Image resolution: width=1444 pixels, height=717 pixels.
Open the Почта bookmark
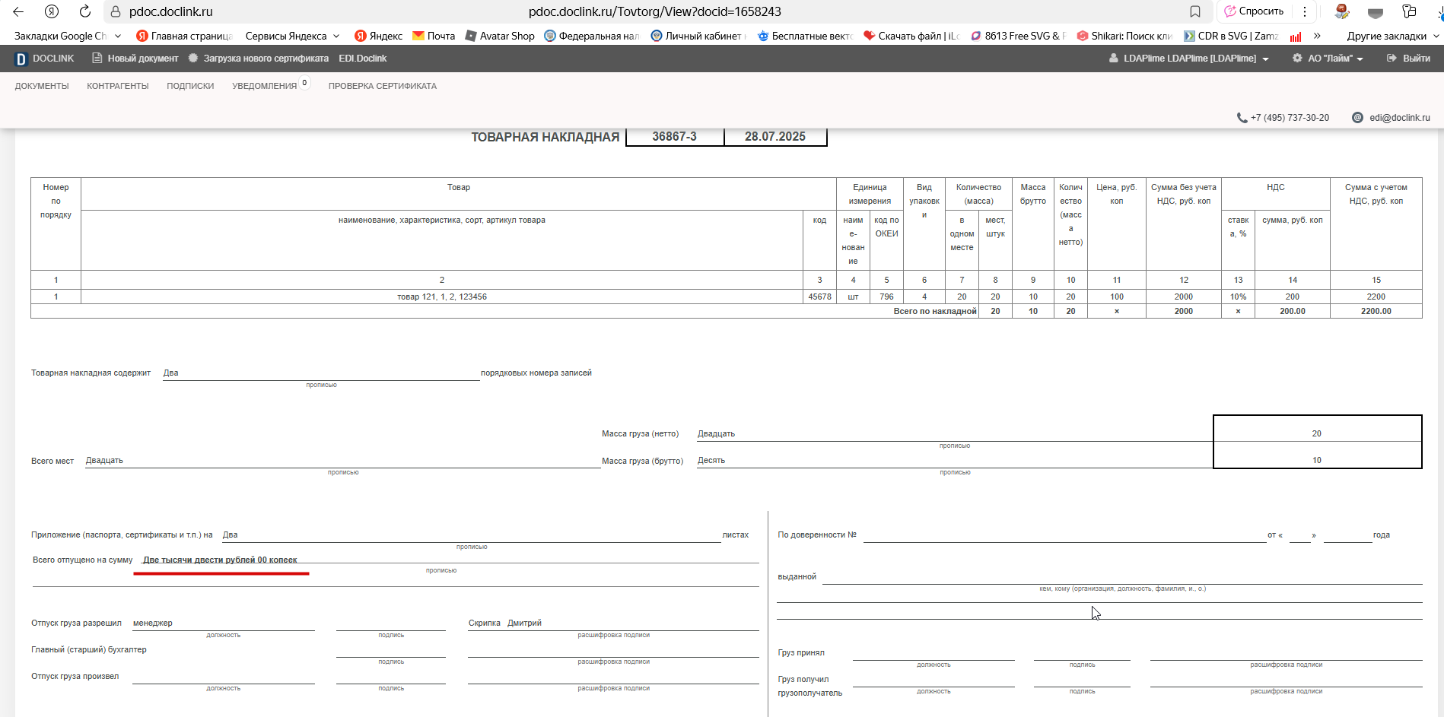(434, 36)
